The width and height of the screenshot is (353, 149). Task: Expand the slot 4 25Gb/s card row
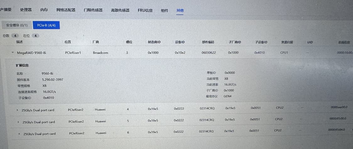(x=17, y=110)
